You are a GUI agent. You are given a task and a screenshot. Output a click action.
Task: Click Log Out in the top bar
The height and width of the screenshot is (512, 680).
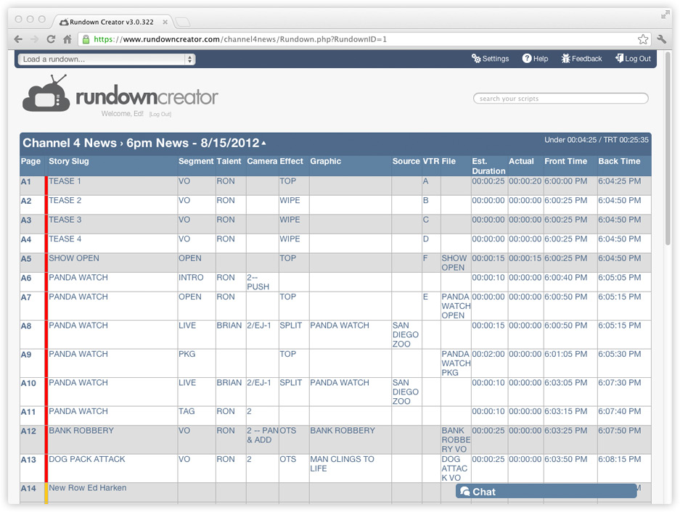[633, 59]
